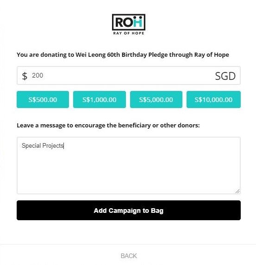The height and width of the screenshot is (265, 256).
Task: Select the S$5,000.00 preset donation
Action: pyautogui.click(x=156, y=99)
